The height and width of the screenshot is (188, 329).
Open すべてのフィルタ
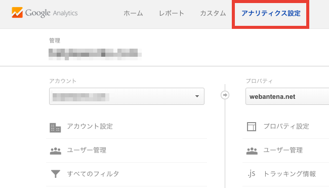(93, 174)
